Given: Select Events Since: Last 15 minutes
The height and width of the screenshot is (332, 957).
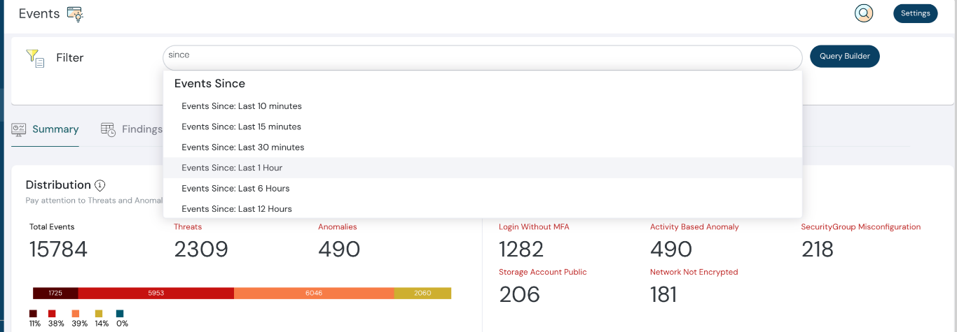Looking at the screenshot, I should point(242,127).
